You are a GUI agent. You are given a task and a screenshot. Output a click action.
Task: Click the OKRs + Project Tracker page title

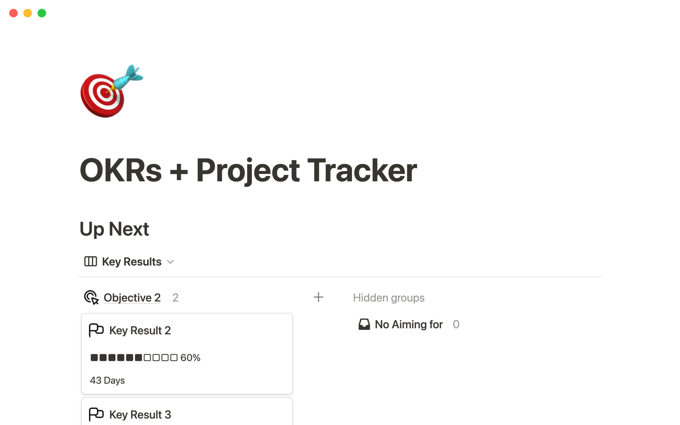pyautogui.click(x=248, y=170)
